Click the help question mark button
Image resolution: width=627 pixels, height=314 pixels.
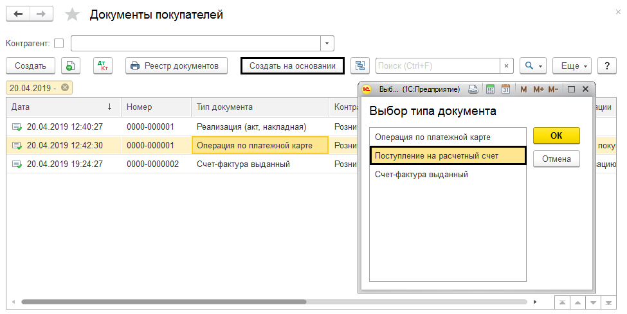tap(607, 65)
